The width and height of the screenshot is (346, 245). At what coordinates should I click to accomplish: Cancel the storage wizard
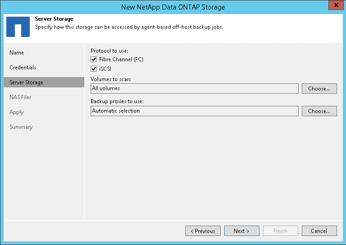click(319, 231)
